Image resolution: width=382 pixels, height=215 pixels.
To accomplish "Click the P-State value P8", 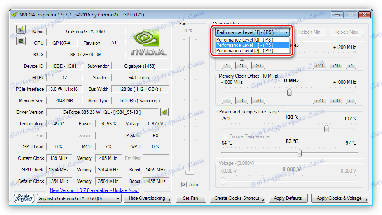I will [156, 135].
